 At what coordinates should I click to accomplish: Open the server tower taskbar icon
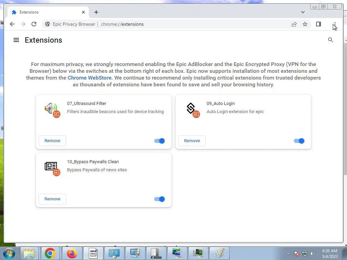pyautogui.click(x=156, y=253)
